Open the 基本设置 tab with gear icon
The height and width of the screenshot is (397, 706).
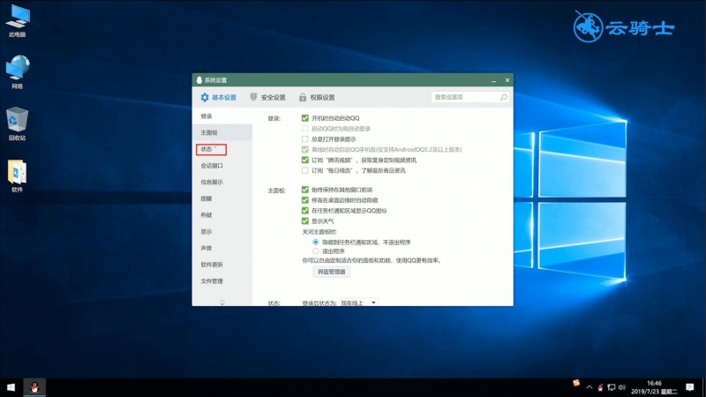218,97
